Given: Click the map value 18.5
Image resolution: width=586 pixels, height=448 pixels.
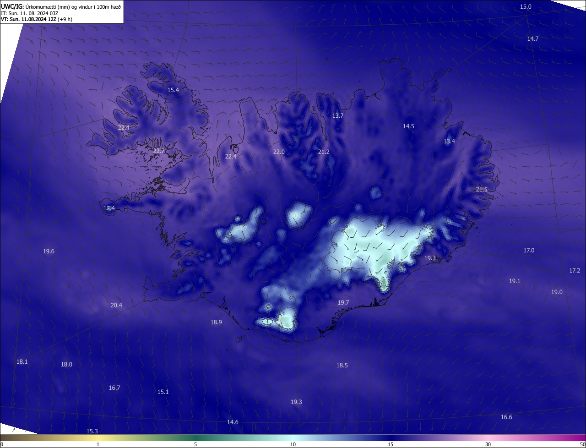Looking at the screenshot, I should [x=342, y=366].
